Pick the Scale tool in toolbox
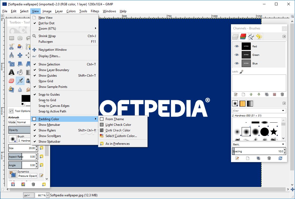This screenshot has height=199, width=295. (x=12, y=64)
